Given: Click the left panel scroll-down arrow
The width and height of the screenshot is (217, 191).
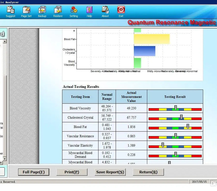Looking at the screenshot, I should [x=5, y=159].
